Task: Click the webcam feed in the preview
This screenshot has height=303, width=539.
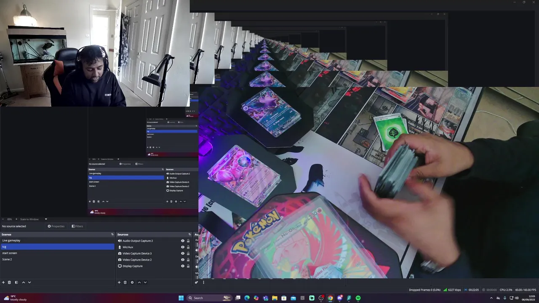Action: coord(95,53)
